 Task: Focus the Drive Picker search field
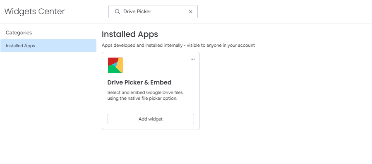click(153, 12)
